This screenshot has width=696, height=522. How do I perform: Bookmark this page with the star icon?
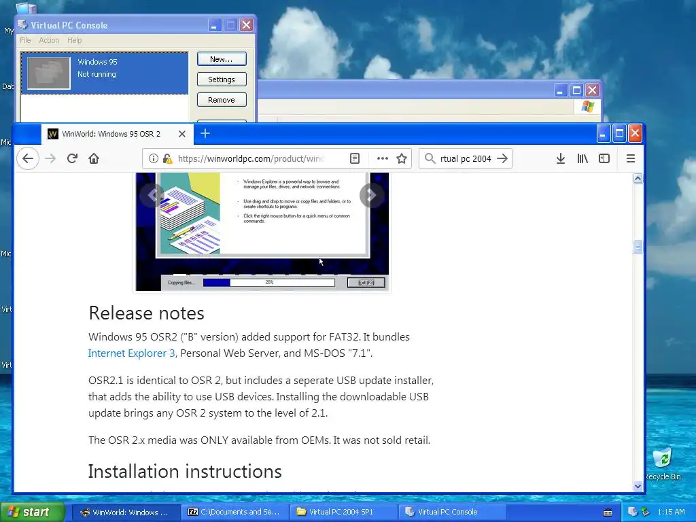402,158
